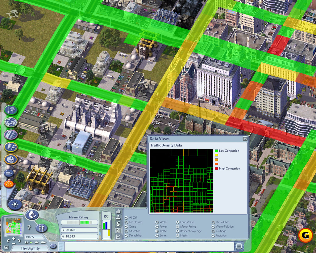Screen dimensions: 316x253
Task: Select the Resident Avg. Age data view
Action: tap(177, 231)
